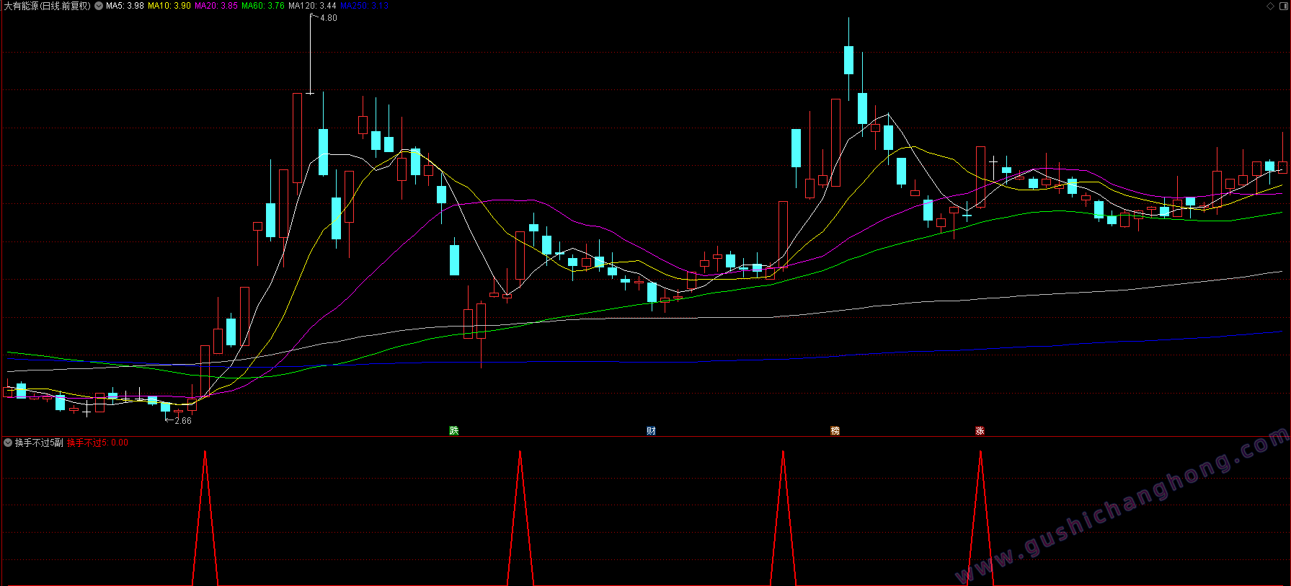The image size is (1291, 586).
Task: Select the magenta MA20: 3.85 label
Action: click(x=216, y=6)
